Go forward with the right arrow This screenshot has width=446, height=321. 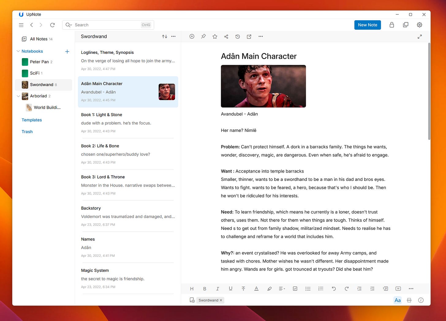[41, 25]
